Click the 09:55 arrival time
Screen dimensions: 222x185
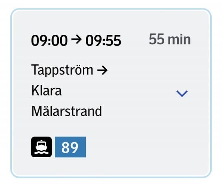point(103,41)
